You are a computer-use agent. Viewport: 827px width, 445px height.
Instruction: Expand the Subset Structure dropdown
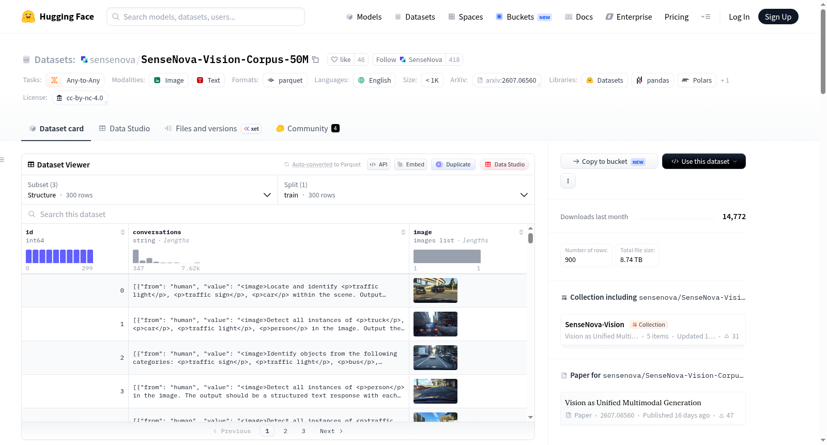150,190
